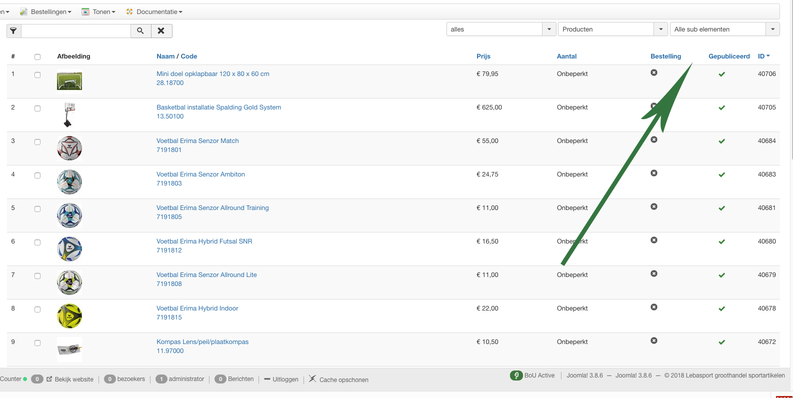The width and height of the screenshot is (793, 398).
Task: Toggle order icon for Voetbal Erima Senzor Match
Action: (x=654, y=139)
